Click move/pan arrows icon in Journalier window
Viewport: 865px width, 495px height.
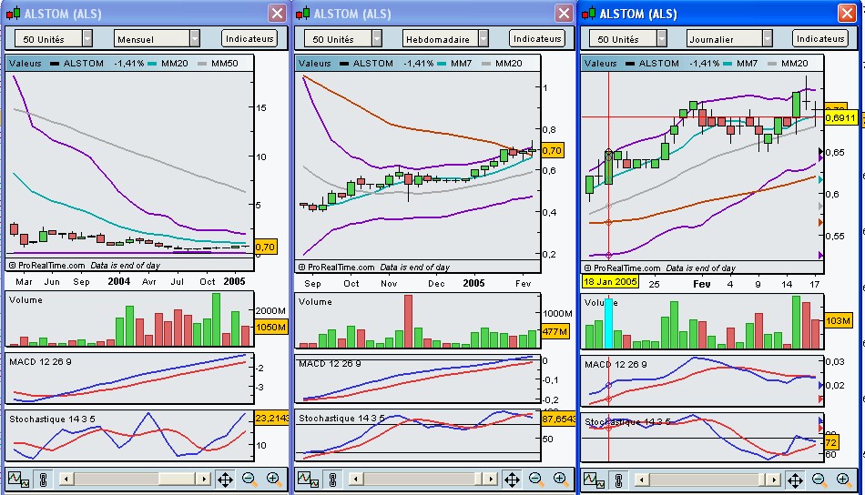click(795, 480)
